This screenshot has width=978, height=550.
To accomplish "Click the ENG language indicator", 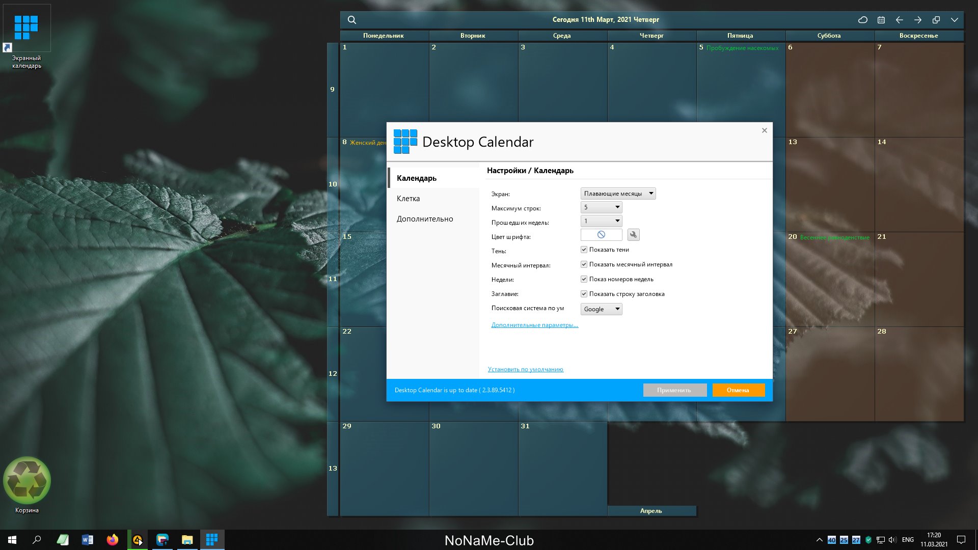I will [x=908, y=540].
